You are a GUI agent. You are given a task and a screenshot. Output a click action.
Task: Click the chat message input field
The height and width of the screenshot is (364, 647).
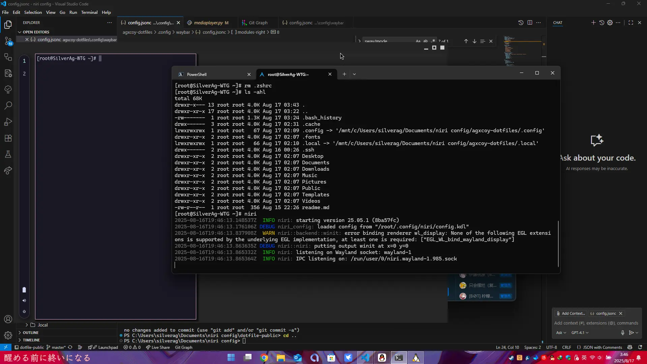[x=596, y=323]
